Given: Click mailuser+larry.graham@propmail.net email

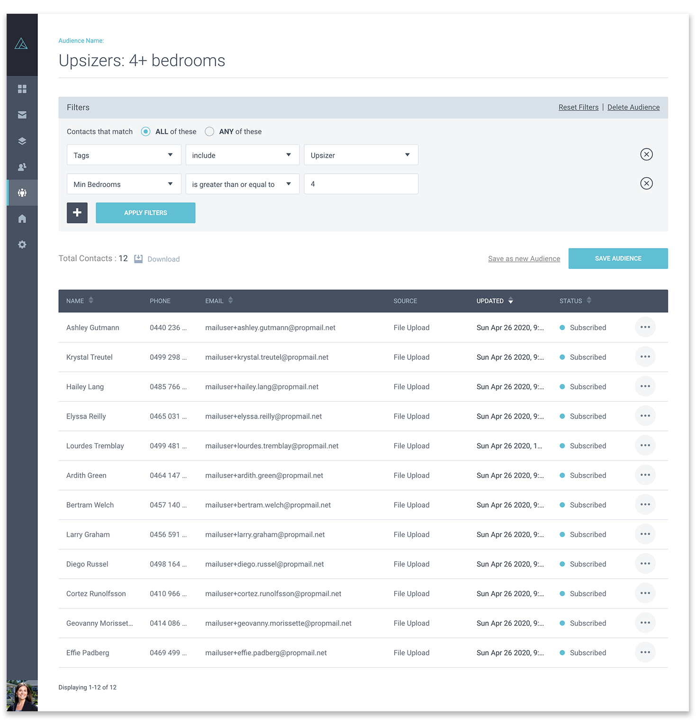Looking at the screenshot, I should coord(265,535).
